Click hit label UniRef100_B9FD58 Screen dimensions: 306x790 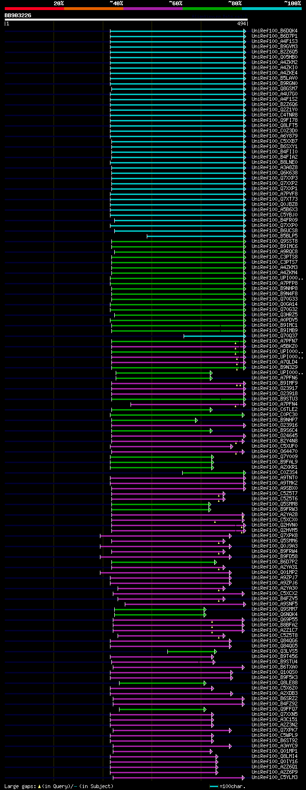(274, 556)
